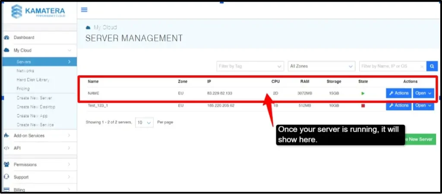Select Create New Server in sidebar

point(34,98)
